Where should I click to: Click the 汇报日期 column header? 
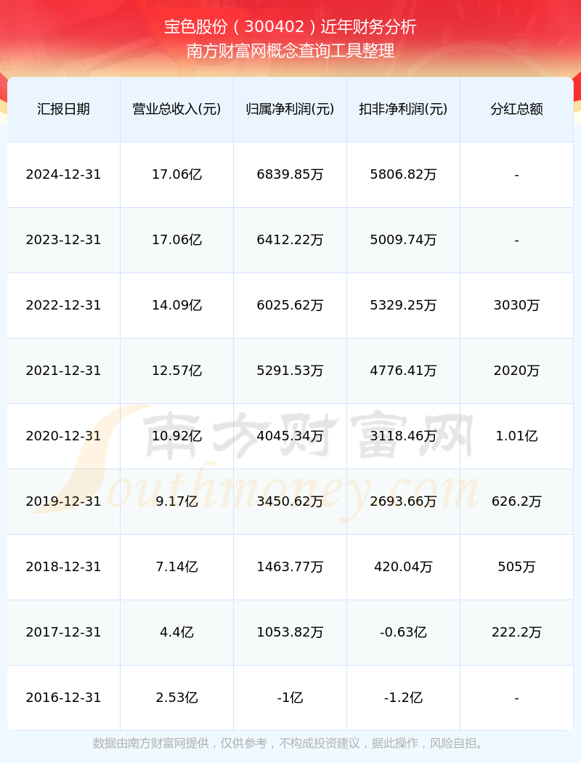point(64,109)
